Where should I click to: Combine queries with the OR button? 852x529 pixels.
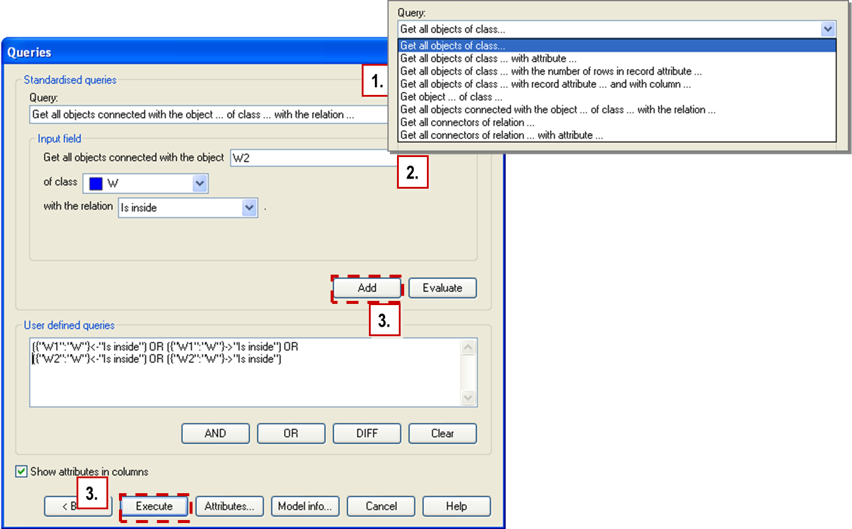[x=291, y=433]
